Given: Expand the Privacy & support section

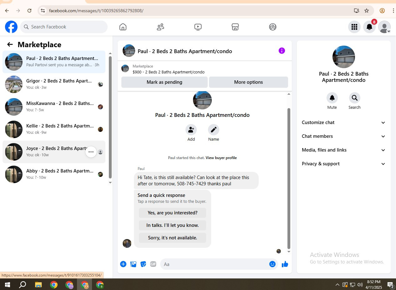Looking at the screenshot, I should [344, 164].
